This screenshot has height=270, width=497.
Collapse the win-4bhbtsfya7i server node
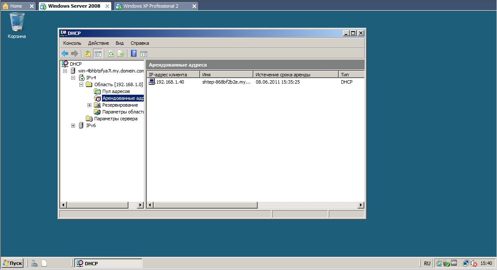(x=65, y=71)
